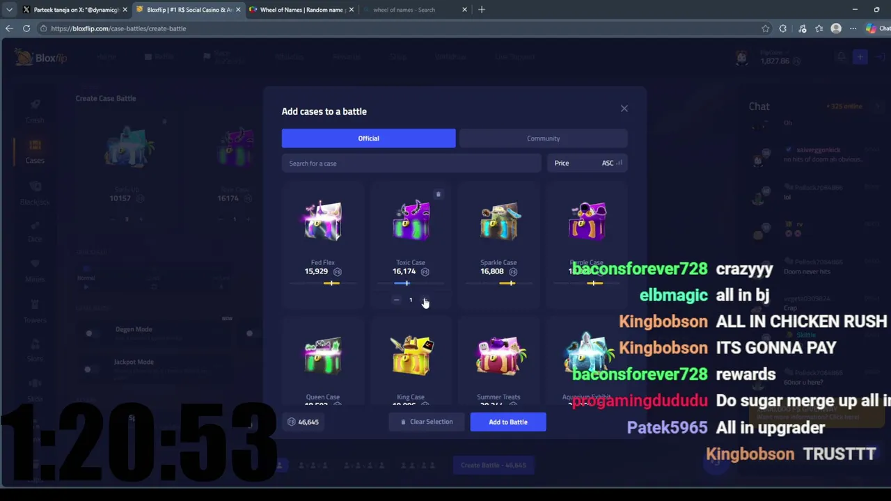Select the Summer Treats case

pyautogui.click(x=498, y=362)
